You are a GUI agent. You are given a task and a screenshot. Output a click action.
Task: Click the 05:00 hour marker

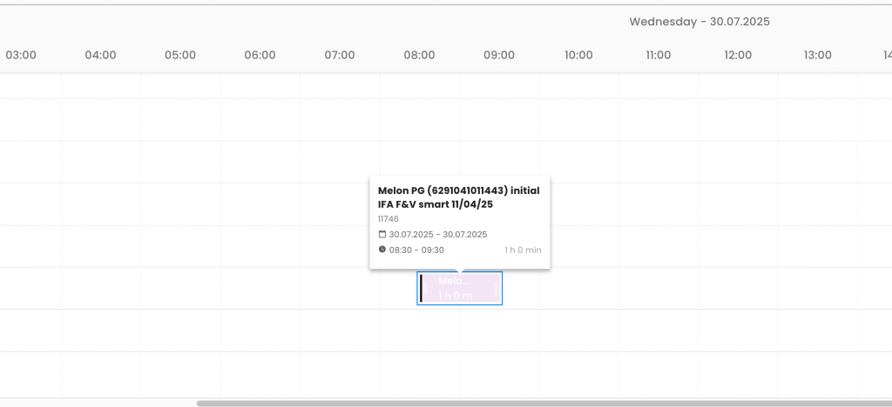tap(180, 55)
